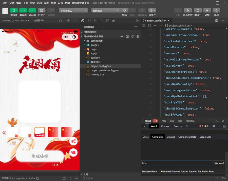228x181 pixels.
Task: Open the 小程序模式 mode dropdown
Action: pos(73,11)
